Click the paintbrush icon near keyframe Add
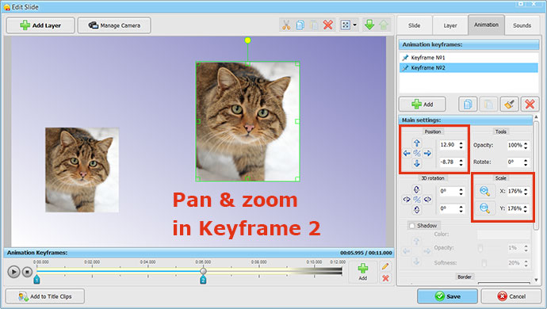 (x=509, y=105)
